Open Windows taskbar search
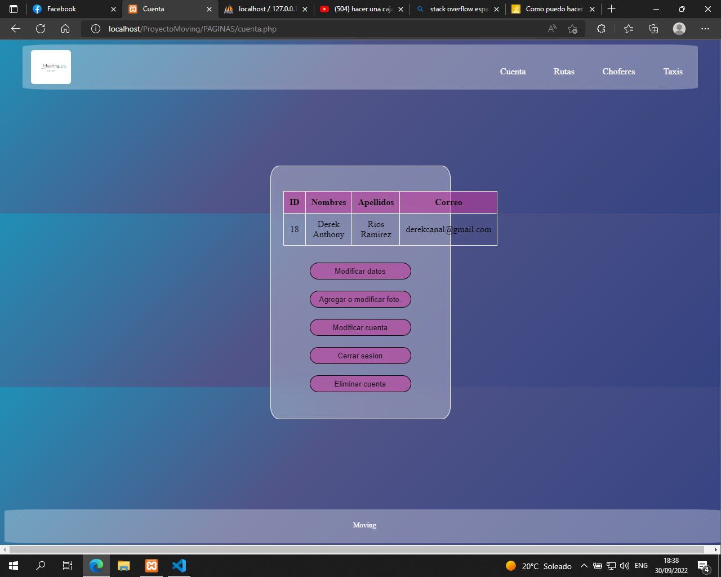The image size is (721, 577). tap(41, 566)
